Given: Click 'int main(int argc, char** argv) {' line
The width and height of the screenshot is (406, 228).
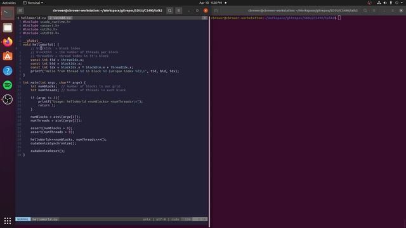Looking at the screenshot, I should (x=55, y=82).
